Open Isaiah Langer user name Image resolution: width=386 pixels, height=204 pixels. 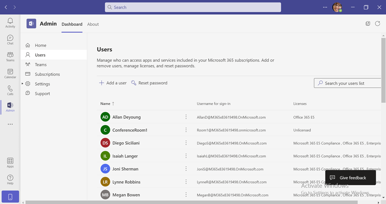125,156
